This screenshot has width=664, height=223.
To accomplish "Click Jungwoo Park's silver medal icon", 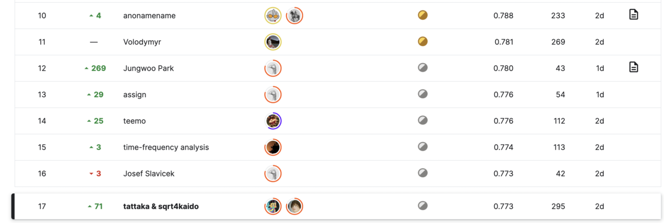I will tap(422, 68).
